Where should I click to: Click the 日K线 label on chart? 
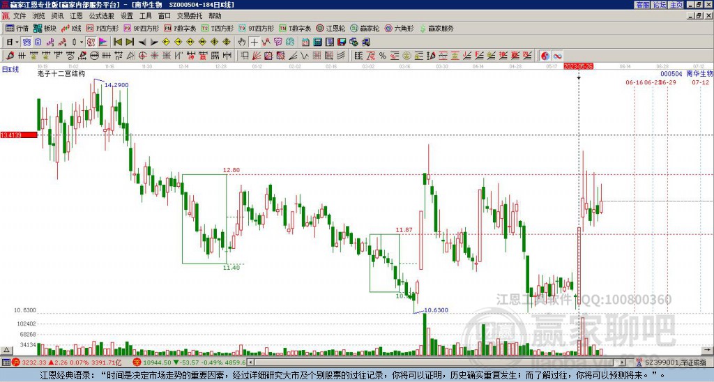pos(10,70)
